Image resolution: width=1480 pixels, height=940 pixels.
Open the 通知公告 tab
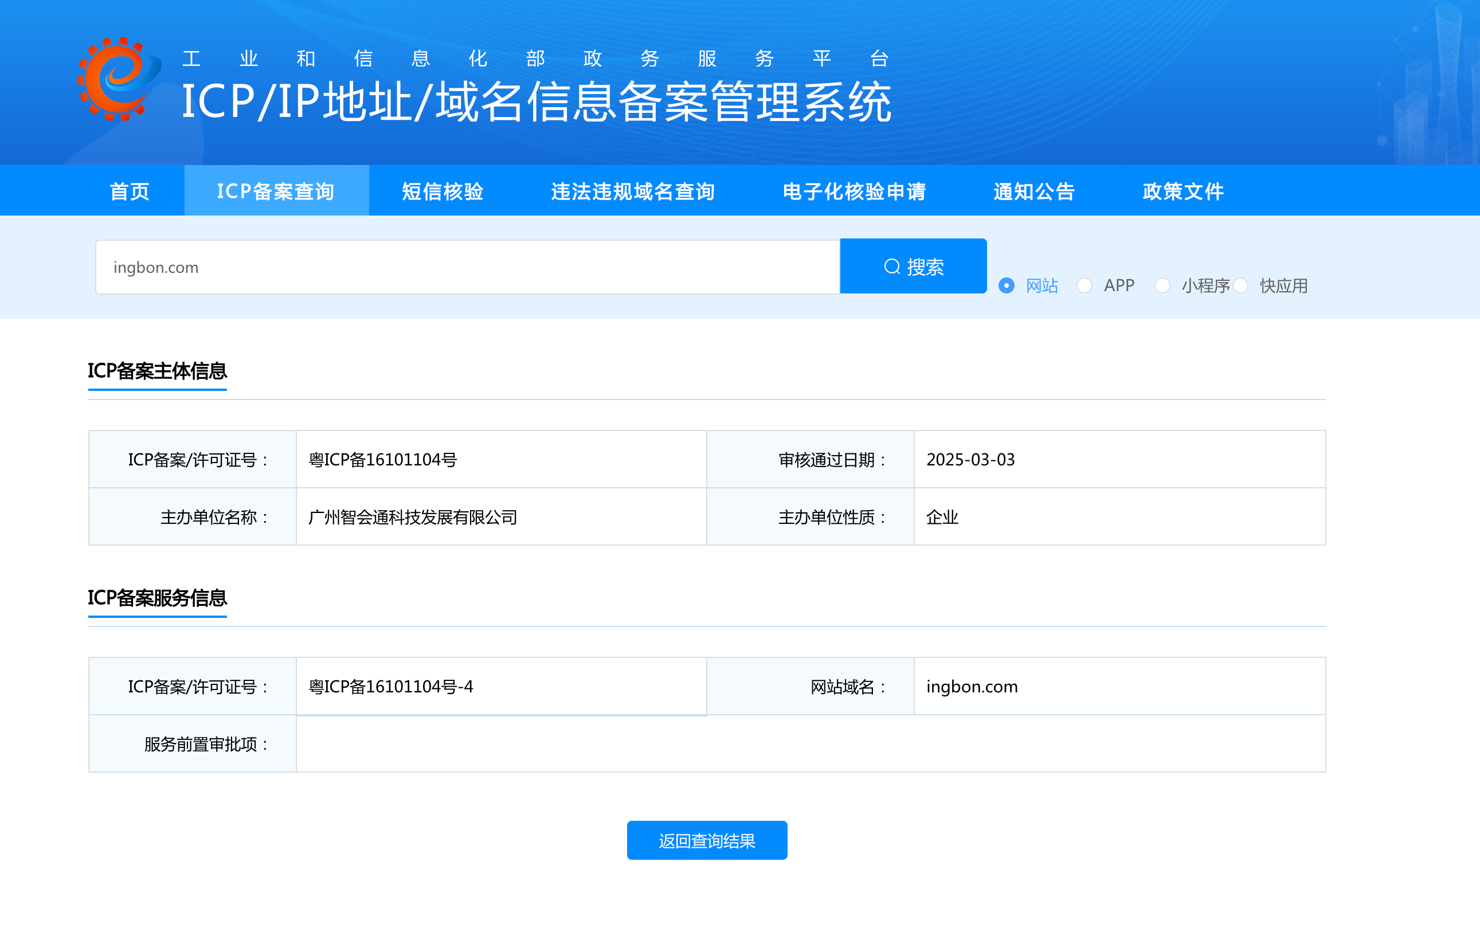[1034, 191]
